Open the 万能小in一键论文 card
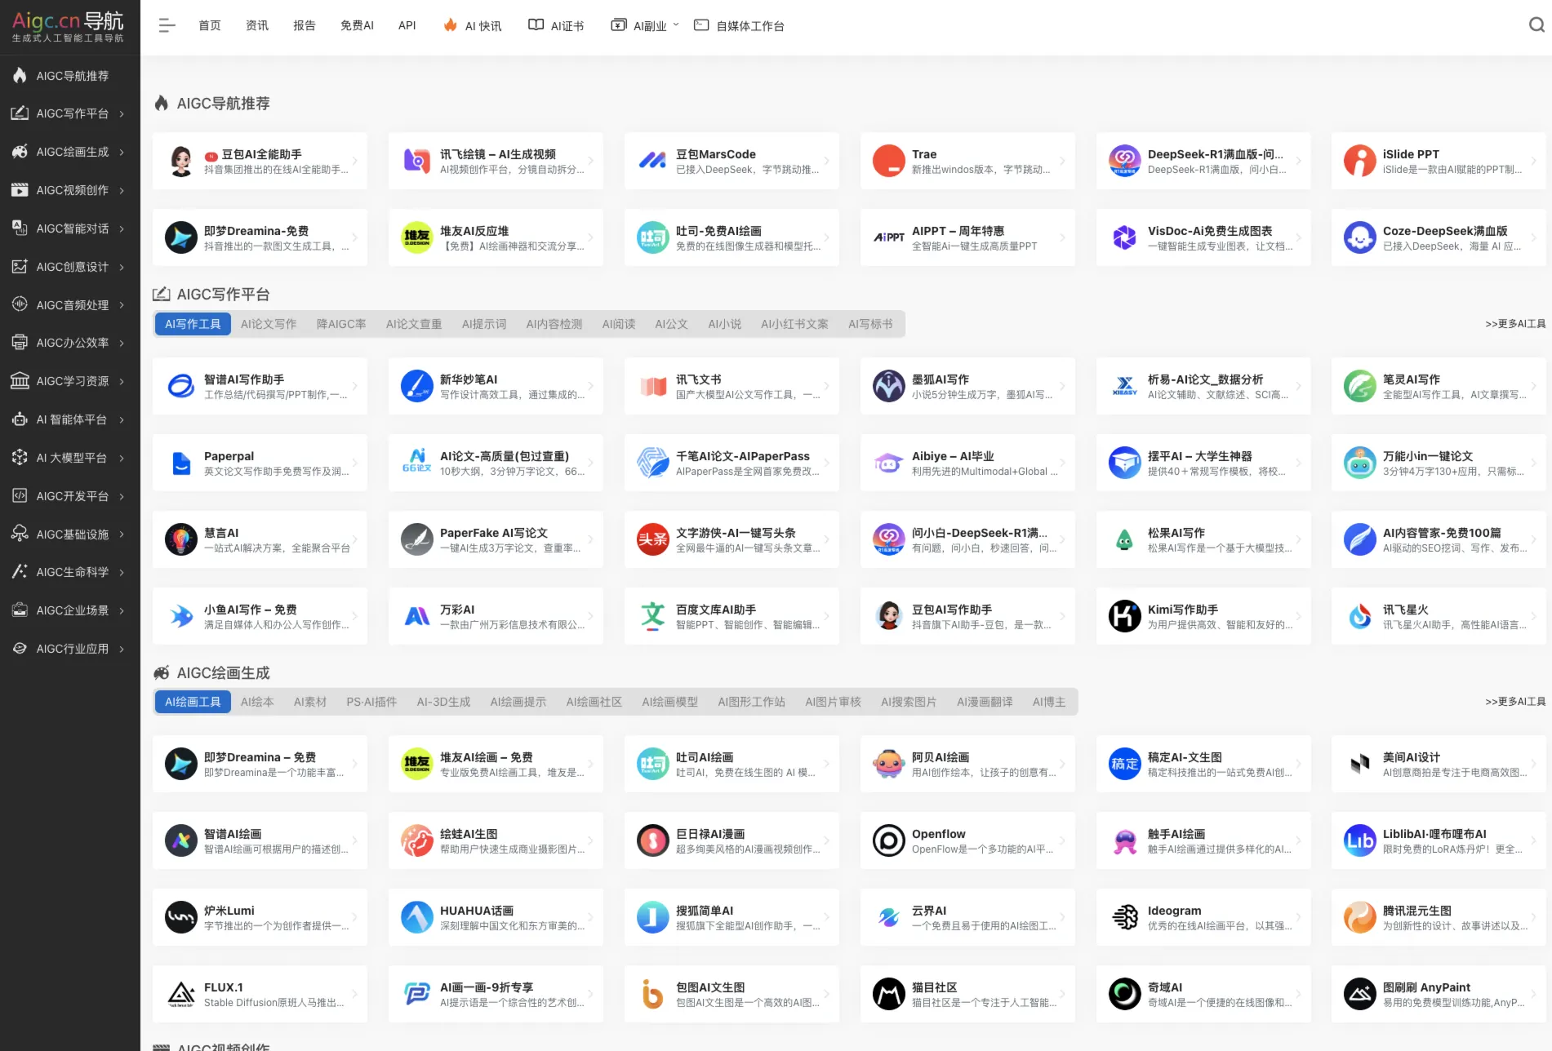Viewport: 1552px width, 1051px height. point(1439,463)
